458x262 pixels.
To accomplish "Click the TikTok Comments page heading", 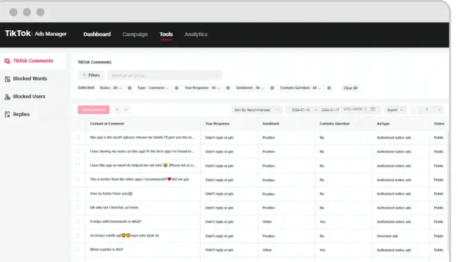I will pyautogui.click(x=94, y=62).
